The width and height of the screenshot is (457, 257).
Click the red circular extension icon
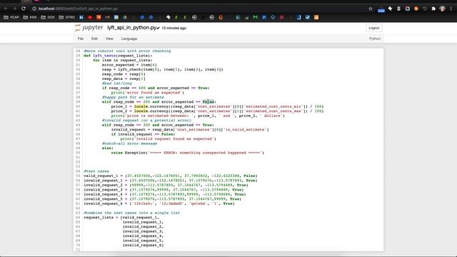416,9
